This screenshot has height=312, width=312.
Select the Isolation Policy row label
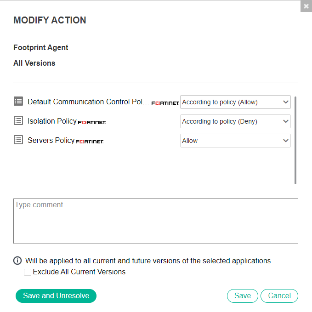coord(52,121)
